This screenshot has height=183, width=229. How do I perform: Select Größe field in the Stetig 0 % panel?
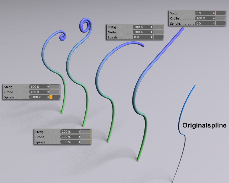click(205, 18)
